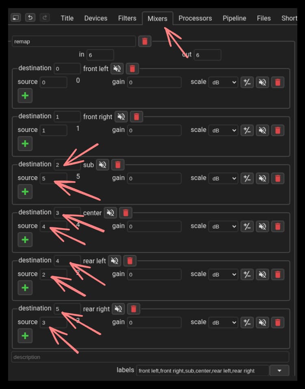Open the Pipeline tab
The image size is (305, 389).
pyautogui.click(x=234, y=18)
